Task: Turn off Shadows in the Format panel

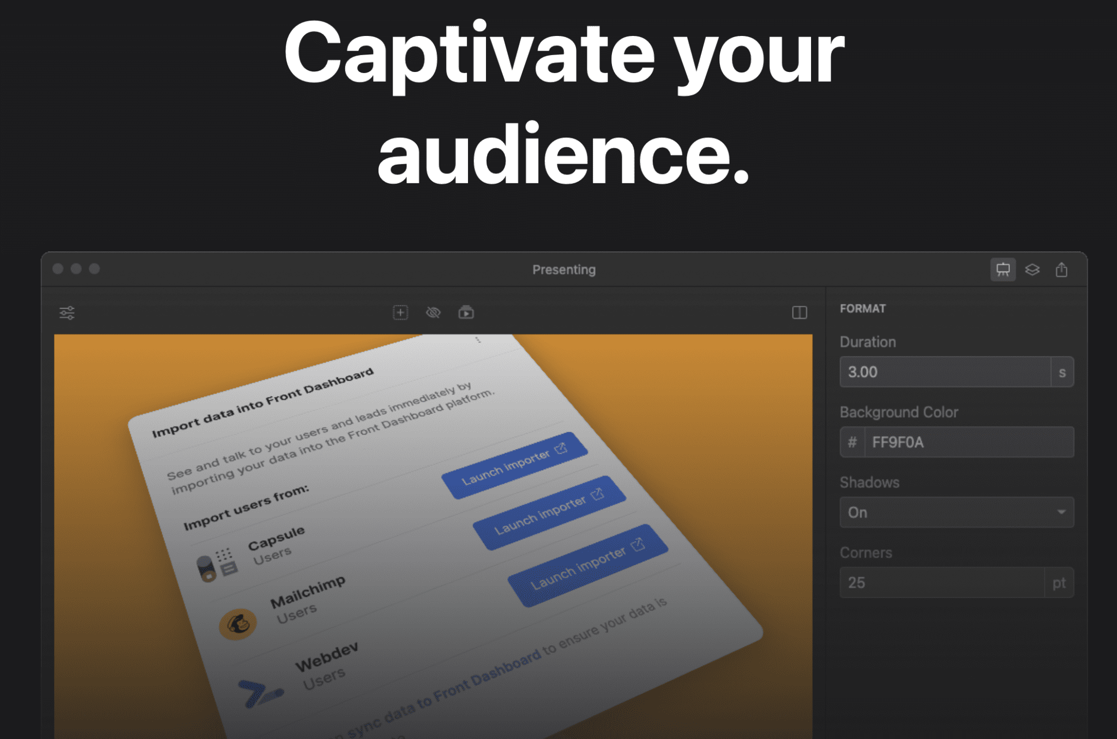Action: (957, 512)
